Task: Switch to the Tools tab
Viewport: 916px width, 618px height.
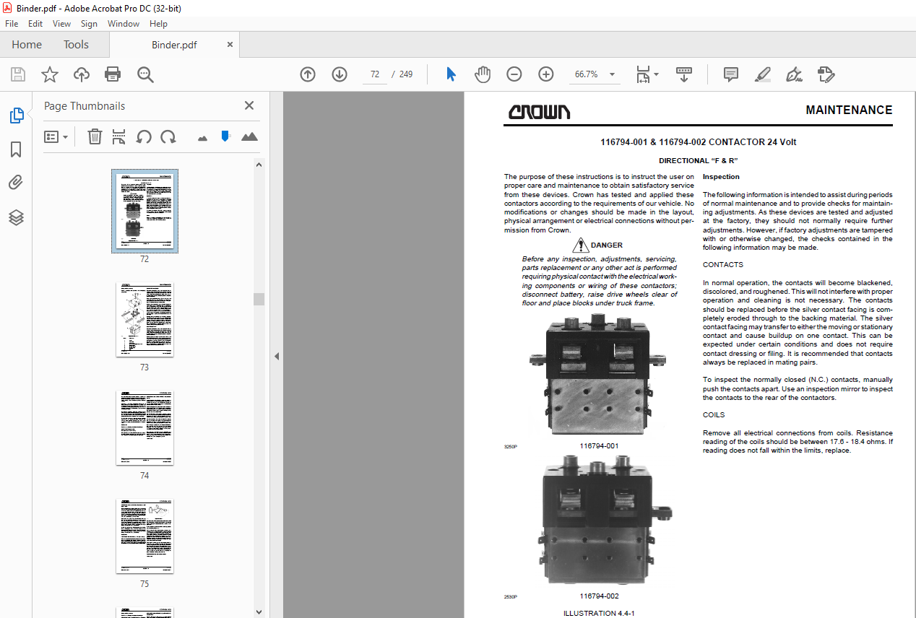Action: (76, 45)
